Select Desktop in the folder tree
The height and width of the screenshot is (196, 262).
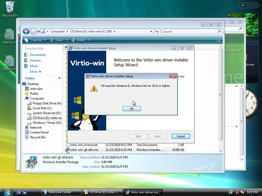pos(33,84)
